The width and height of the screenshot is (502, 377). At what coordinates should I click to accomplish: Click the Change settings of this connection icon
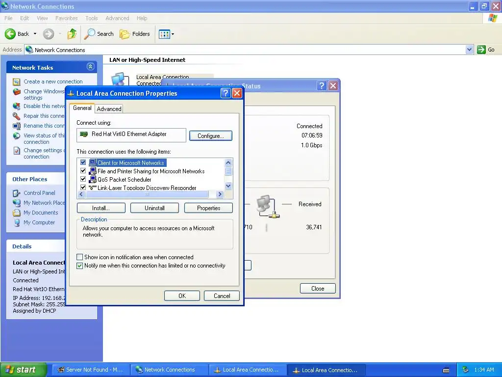(x=17, y=150)
